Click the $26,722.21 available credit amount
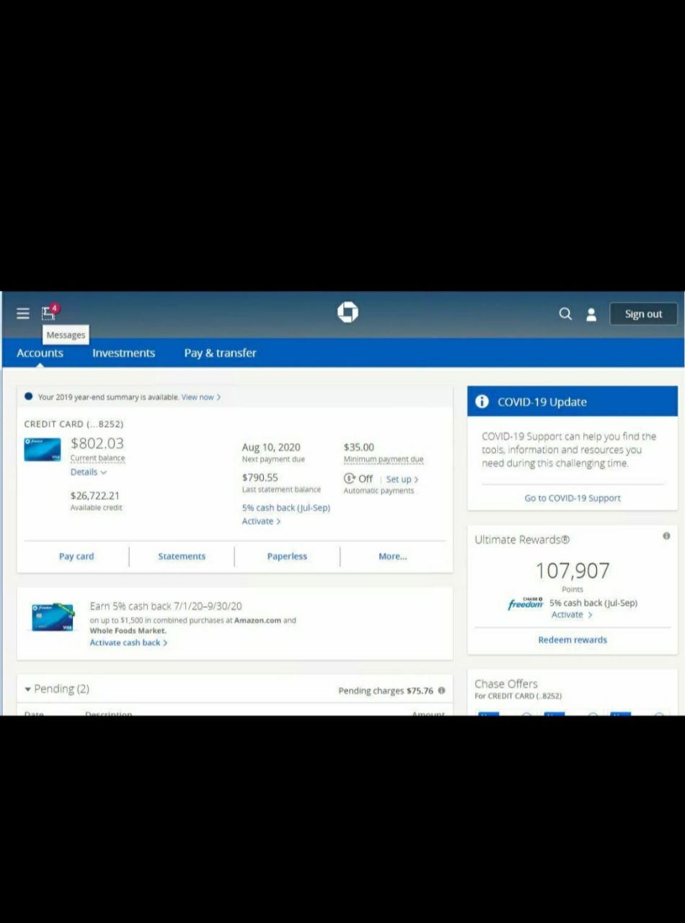This screenshot has width=685, height=923. tap(95, 495)
